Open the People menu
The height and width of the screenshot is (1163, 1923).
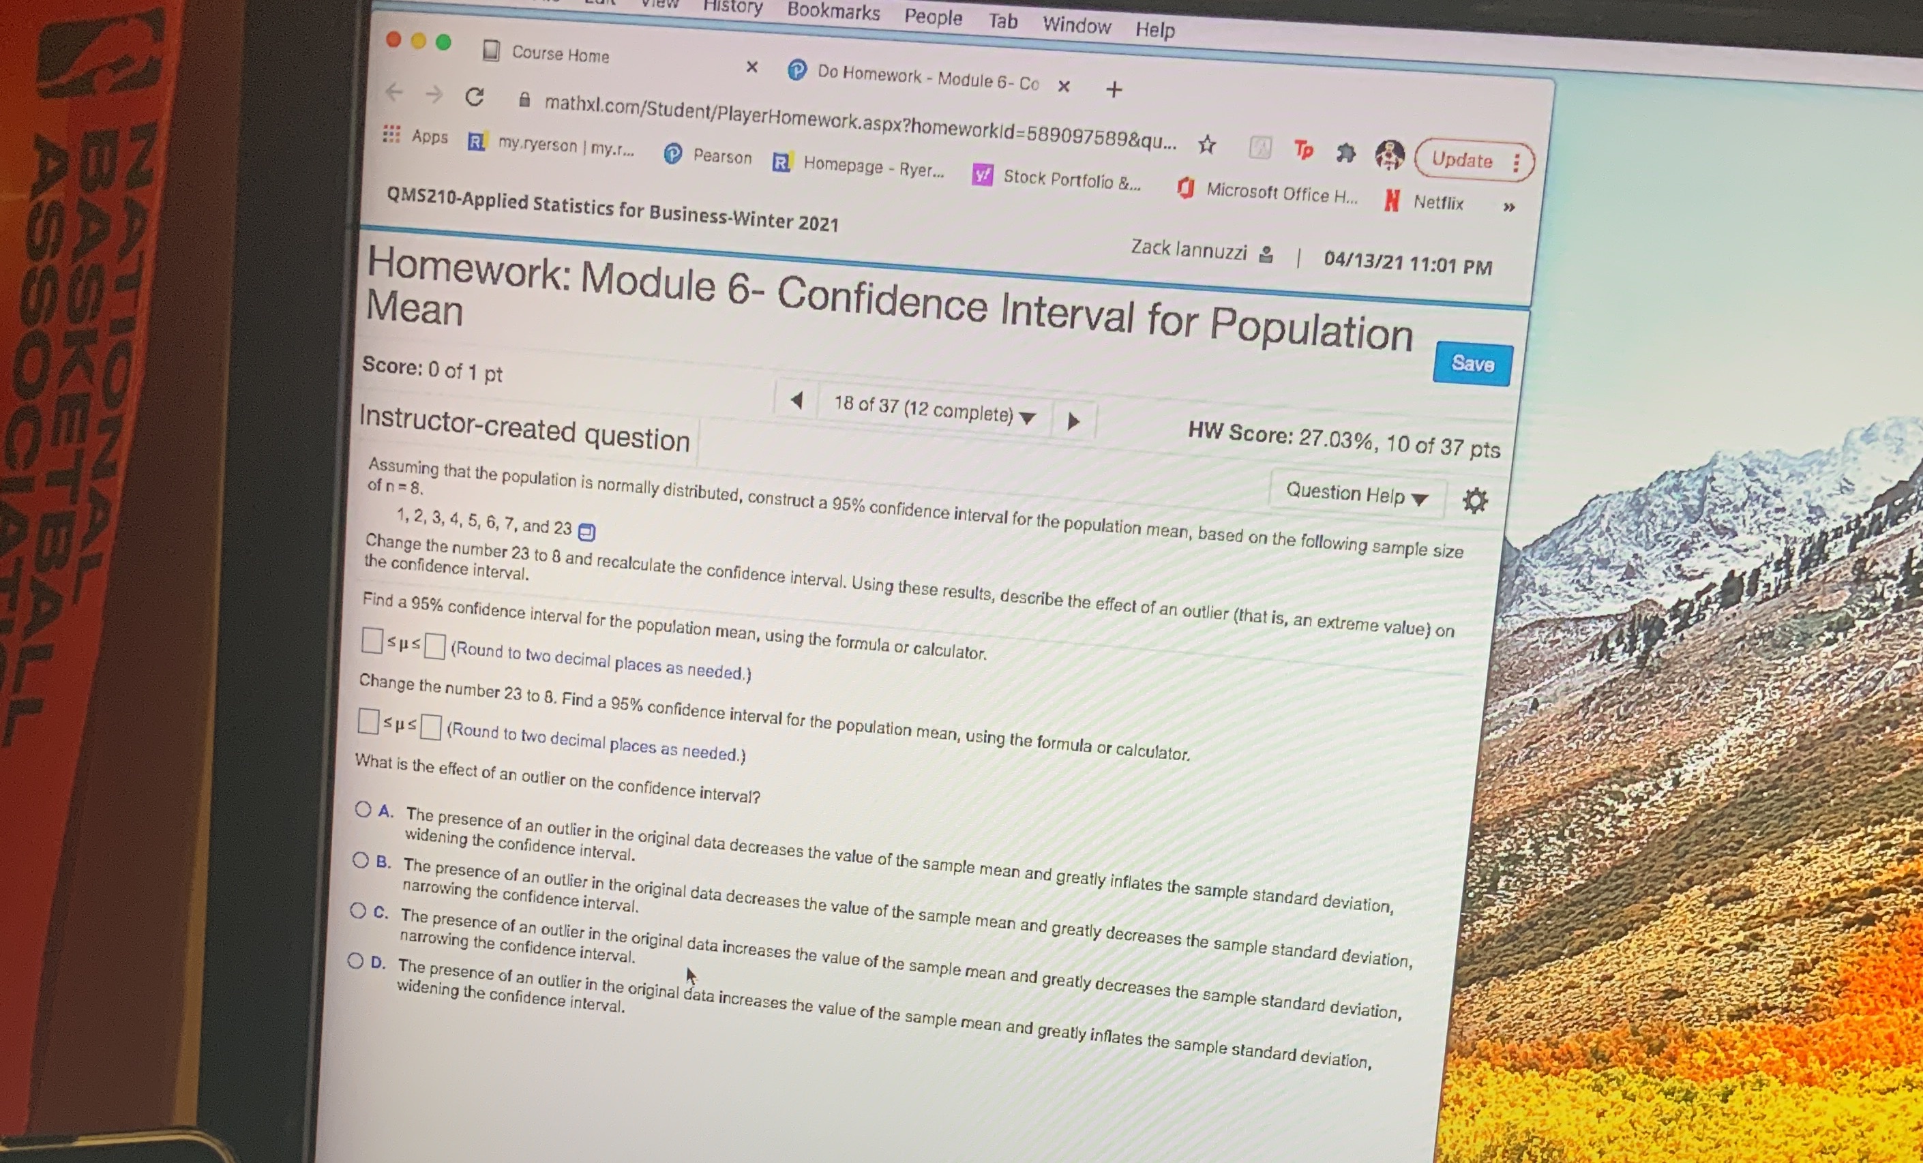point(934,16)
